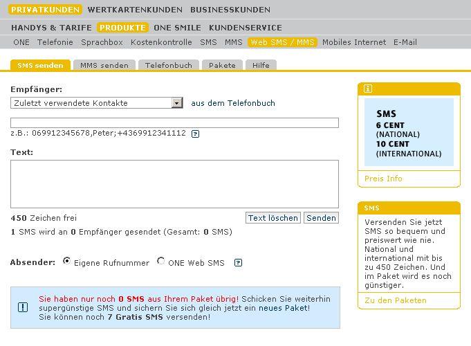471x346 pixels.
Task: Click the '450 Zeichen frei' counter text
Action: [44, 218]
